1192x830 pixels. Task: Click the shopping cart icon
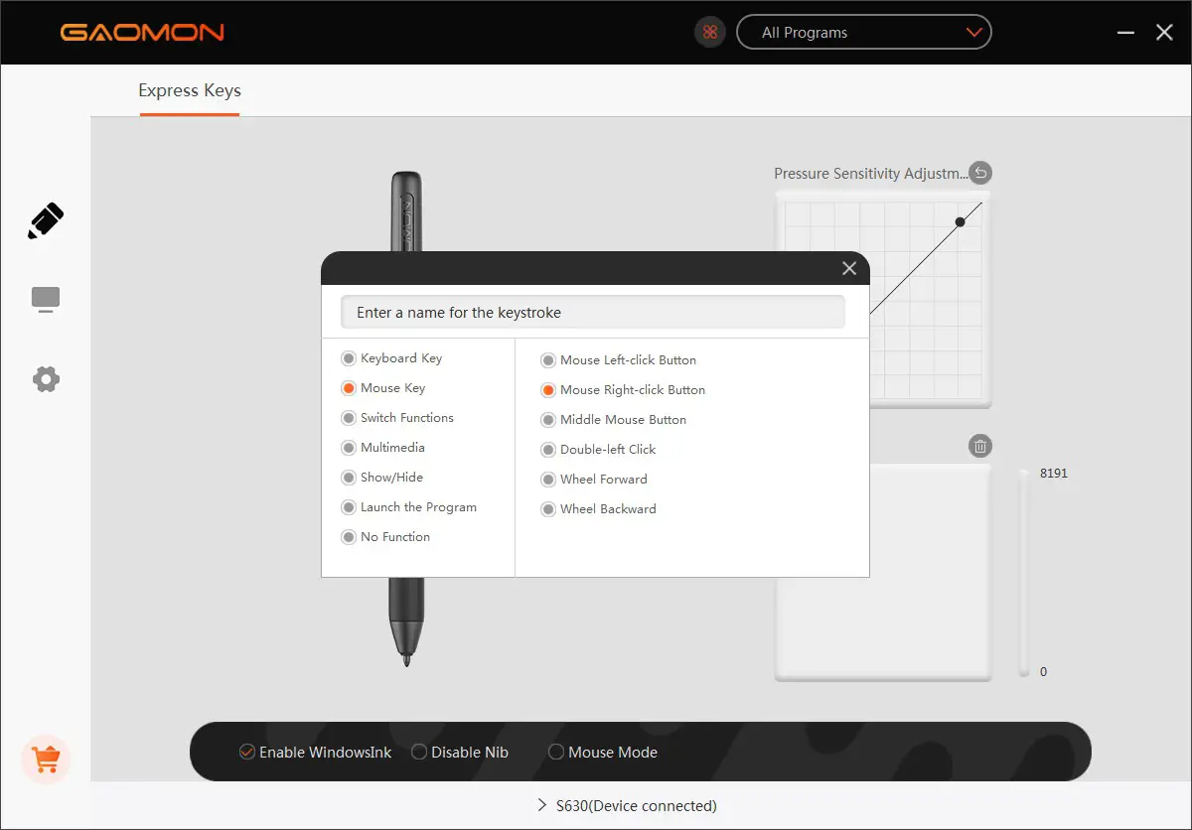pyautogui.click(x=45, y=760)
